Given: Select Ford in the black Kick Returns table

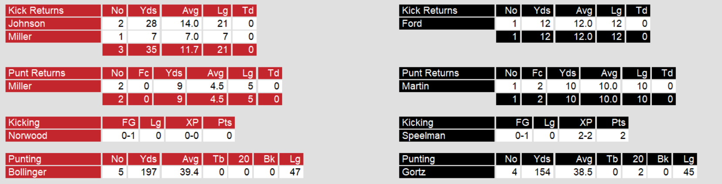Looking at the screenshot, I should coord(412,23).
